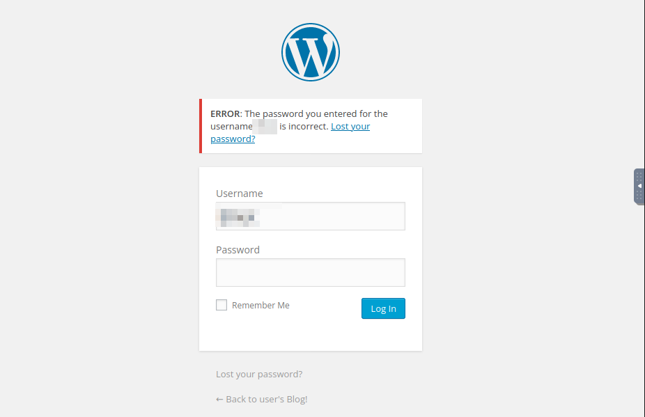
Task: Click the bold ERROR text
Action: [x=225, y=113]
